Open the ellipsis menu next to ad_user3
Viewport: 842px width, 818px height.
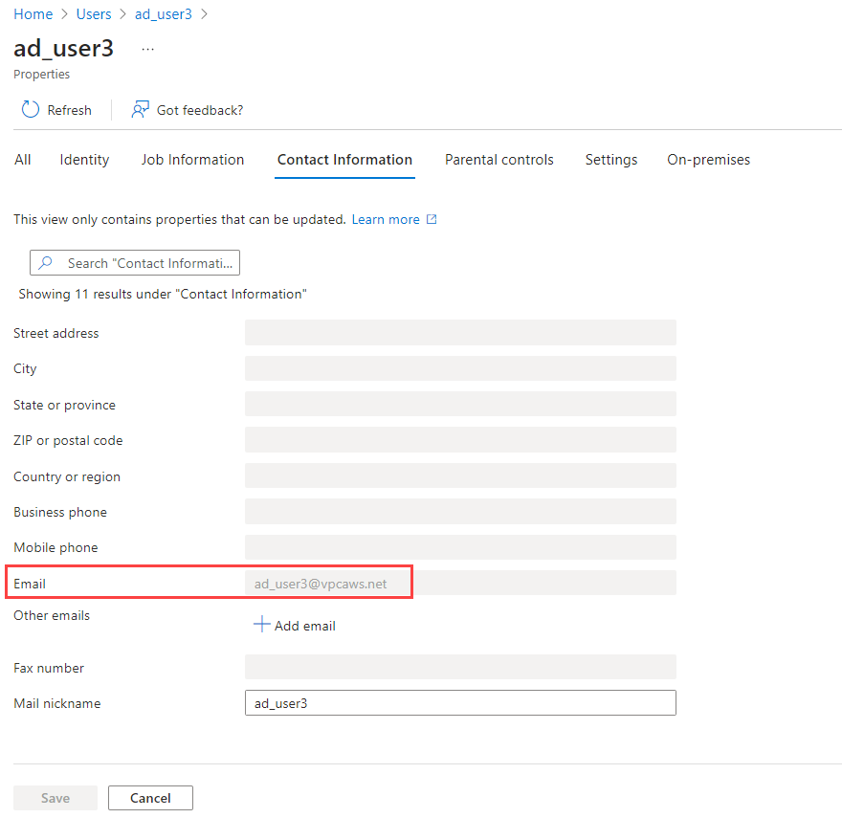click(147, 50)
